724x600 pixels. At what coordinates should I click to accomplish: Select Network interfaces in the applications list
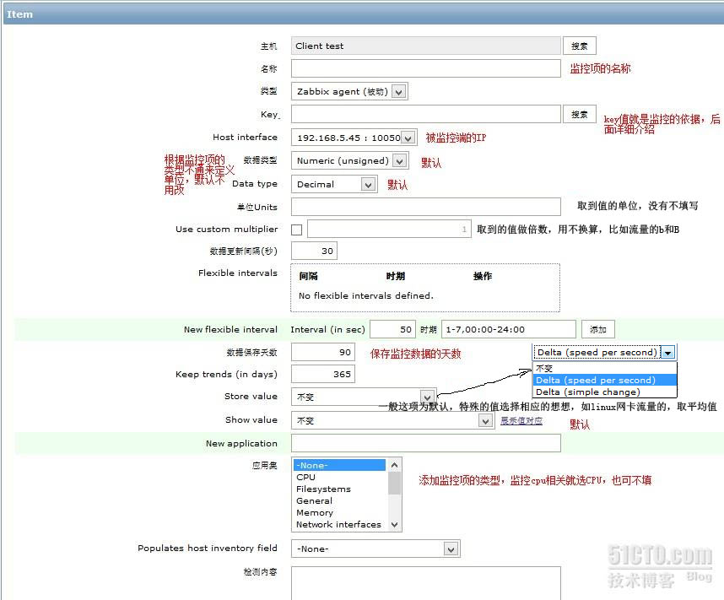(339, 524)
